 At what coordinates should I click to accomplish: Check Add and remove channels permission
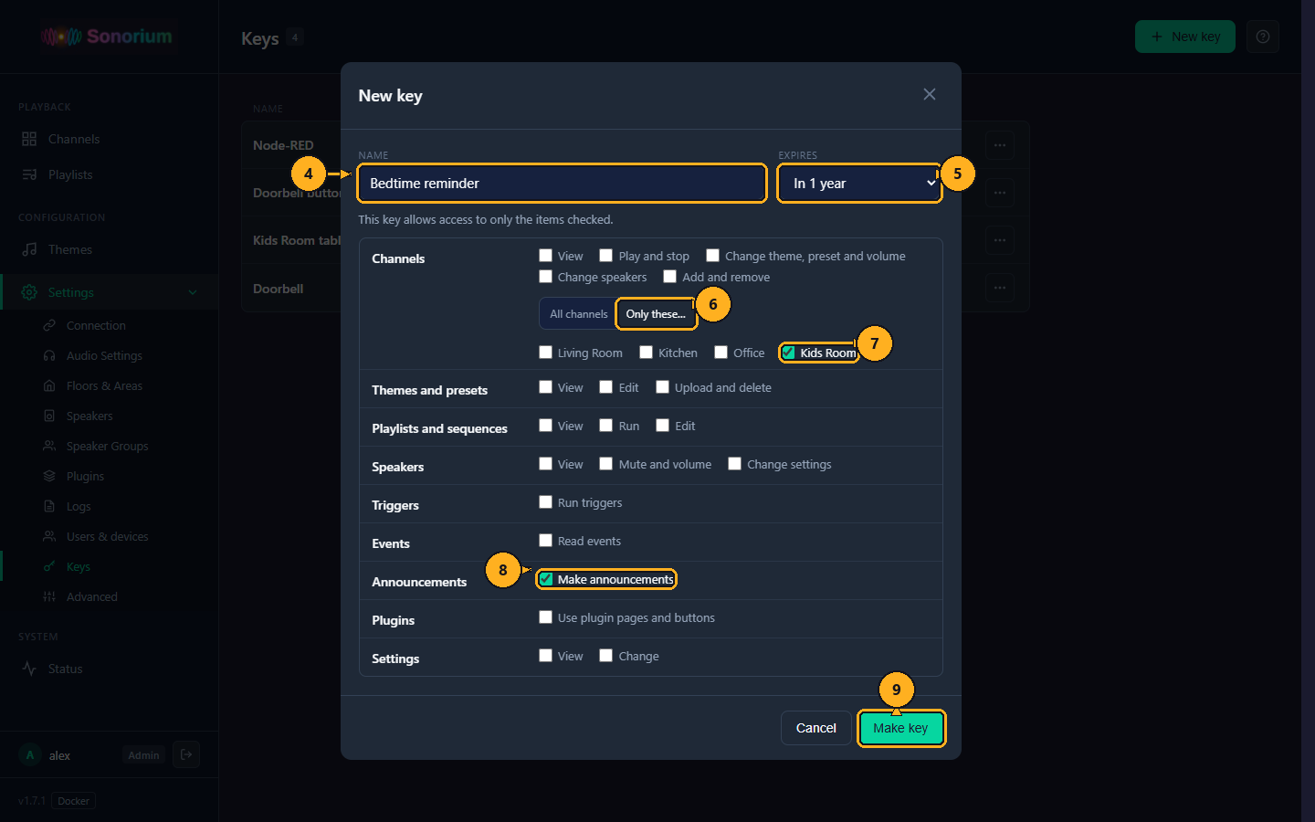(x=669, y=277)
